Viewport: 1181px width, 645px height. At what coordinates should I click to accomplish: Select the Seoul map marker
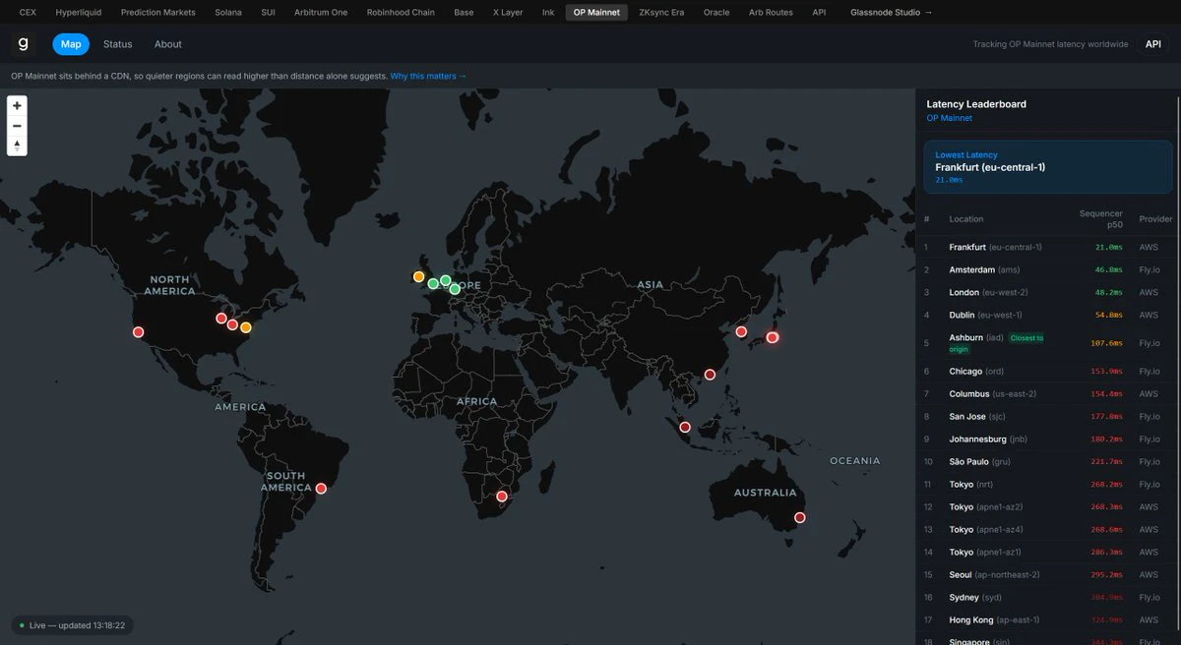(x=742, y=332)
